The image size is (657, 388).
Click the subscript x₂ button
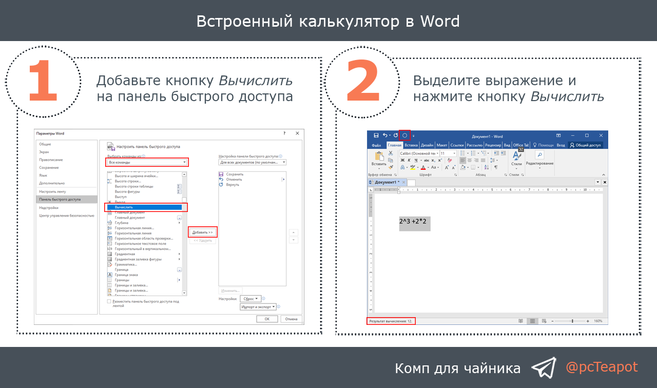(433, 160)
